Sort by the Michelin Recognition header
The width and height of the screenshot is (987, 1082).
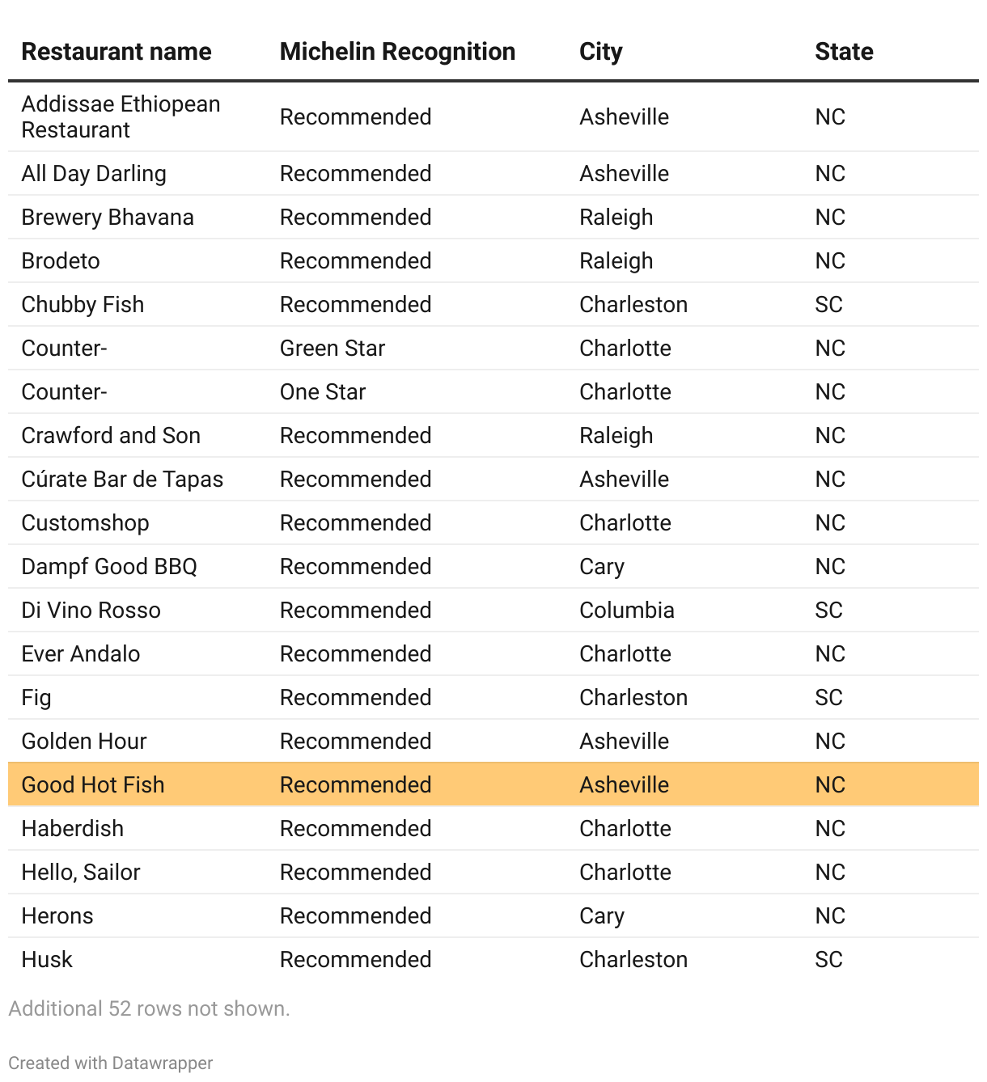point(397,52)
